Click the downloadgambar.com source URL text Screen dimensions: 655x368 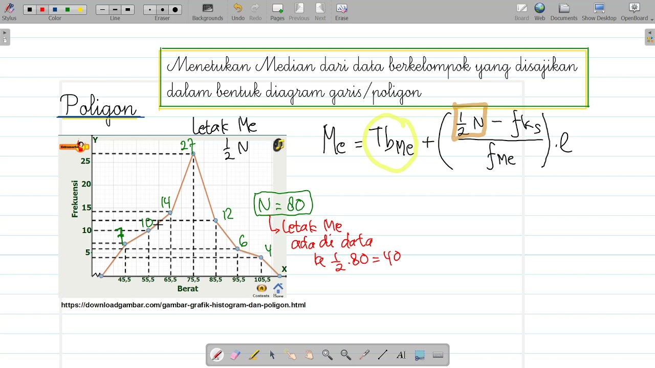point(183,305)
